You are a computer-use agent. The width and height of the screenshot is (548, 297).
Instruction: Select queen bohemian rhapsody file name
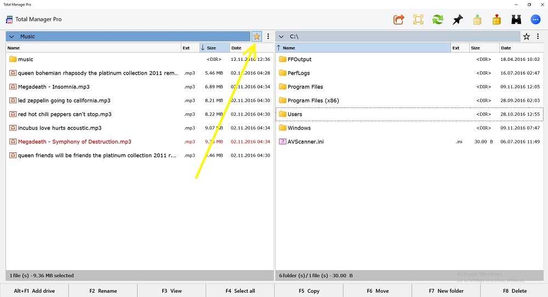tap(98, 73)
